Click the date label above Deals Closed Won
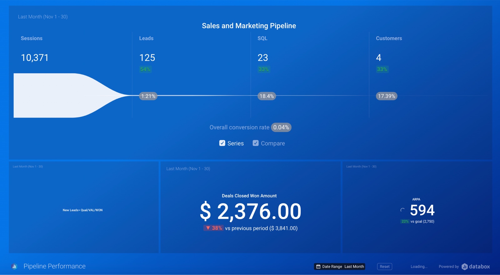 click(188, 169)
